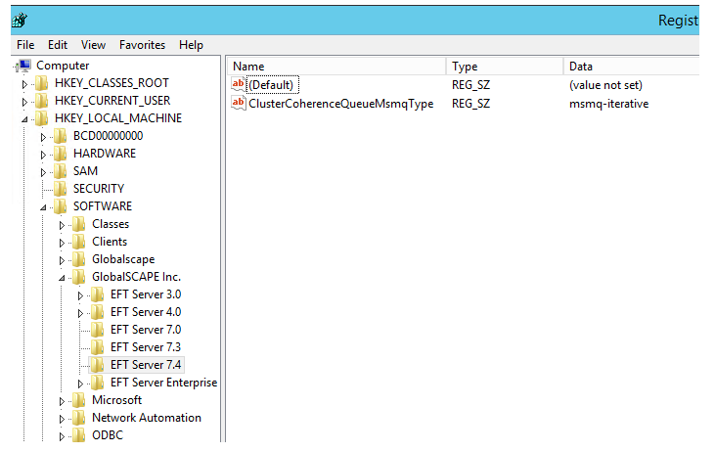Select the EFT Server 7.3 key label
The image size is (715, 452).
[x=146, y=347]
